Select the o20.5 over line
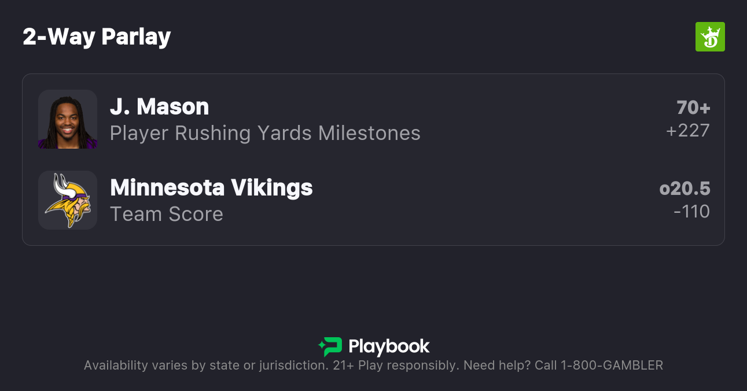This screenshot has width=747, height=391. pyautogui.click(x=685, y=189)
